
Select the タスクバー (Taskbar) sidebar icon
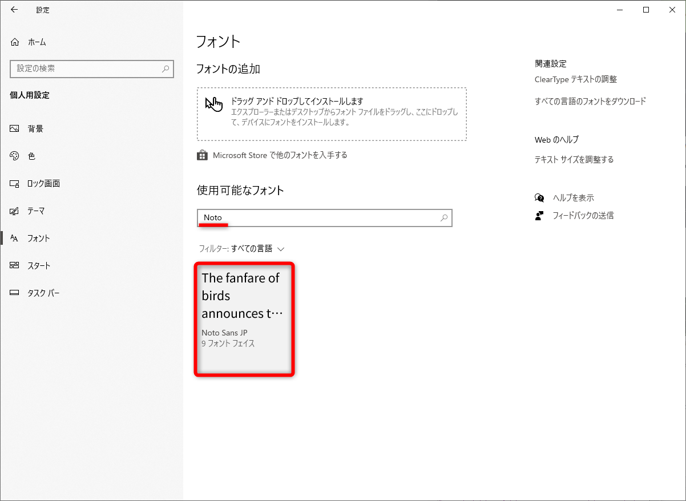[x=14, y=293]
